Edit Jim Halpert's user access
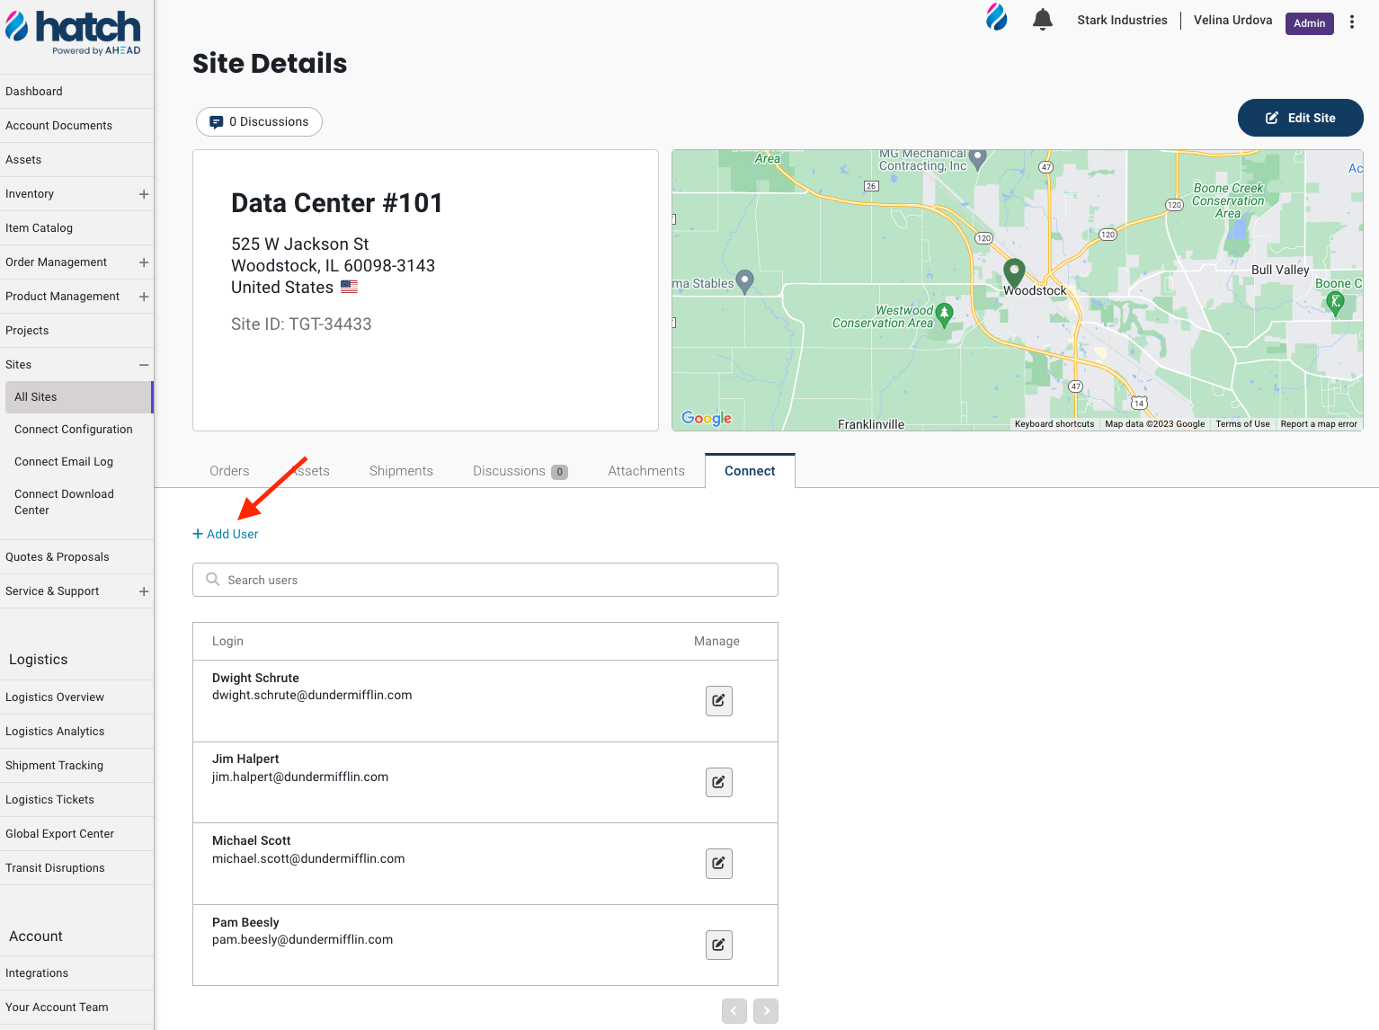The height and width of the screenshot is (1030, 1379). coord(719,782)
